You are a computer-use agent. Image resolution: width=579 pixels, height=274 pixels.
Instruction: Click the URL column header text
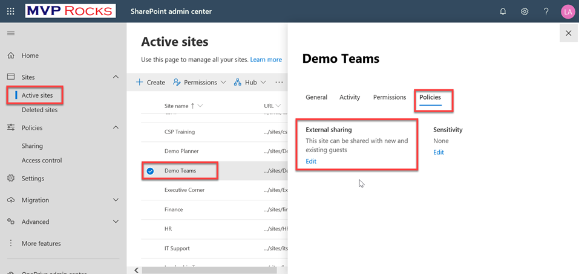[269, 106]
